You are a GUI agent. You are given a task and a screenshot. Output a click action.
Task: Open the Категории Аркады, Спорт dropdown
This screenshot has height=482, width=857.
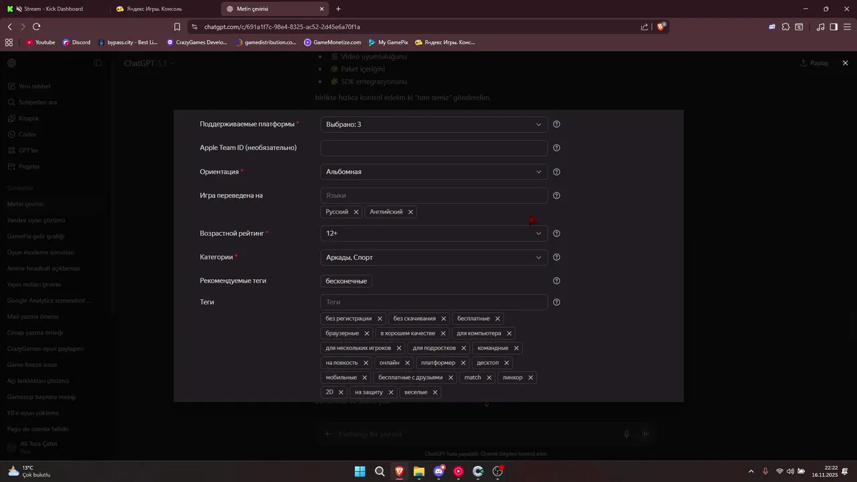[434, 257]
